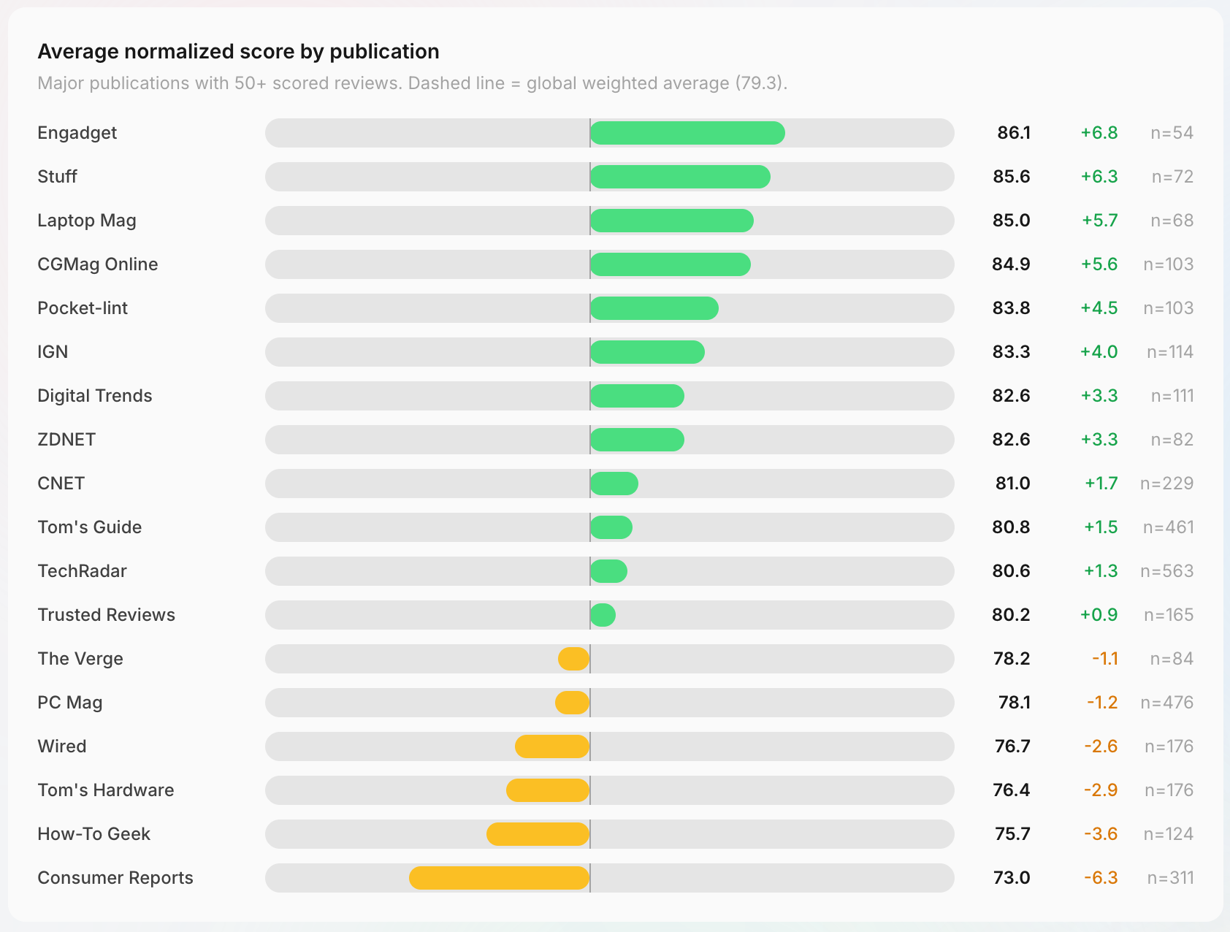Screen dimensions: 1230x932
Task: Click the Tom's Guide n=461 count
Action: point(1168,527)
